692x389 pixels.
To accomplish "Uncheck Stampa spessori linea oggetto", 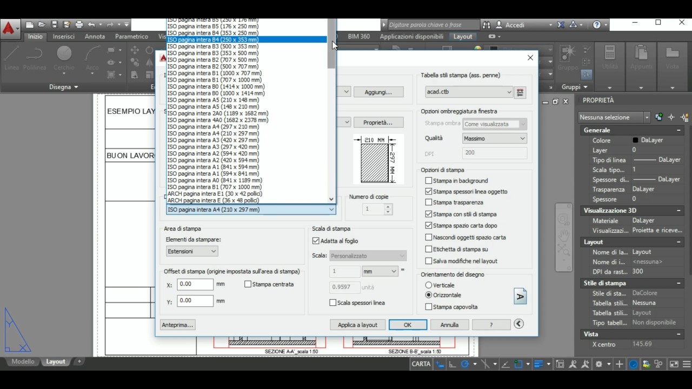I will (x=429, y=191).
